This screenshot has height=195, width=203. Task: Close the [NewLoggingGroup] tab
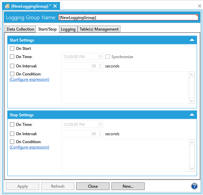[x=55, y=6]
